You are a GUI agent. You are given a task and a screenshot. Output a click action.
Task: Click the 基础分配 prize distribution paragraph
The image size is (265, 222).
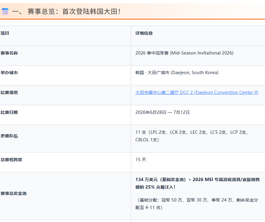tap(197, 204)
